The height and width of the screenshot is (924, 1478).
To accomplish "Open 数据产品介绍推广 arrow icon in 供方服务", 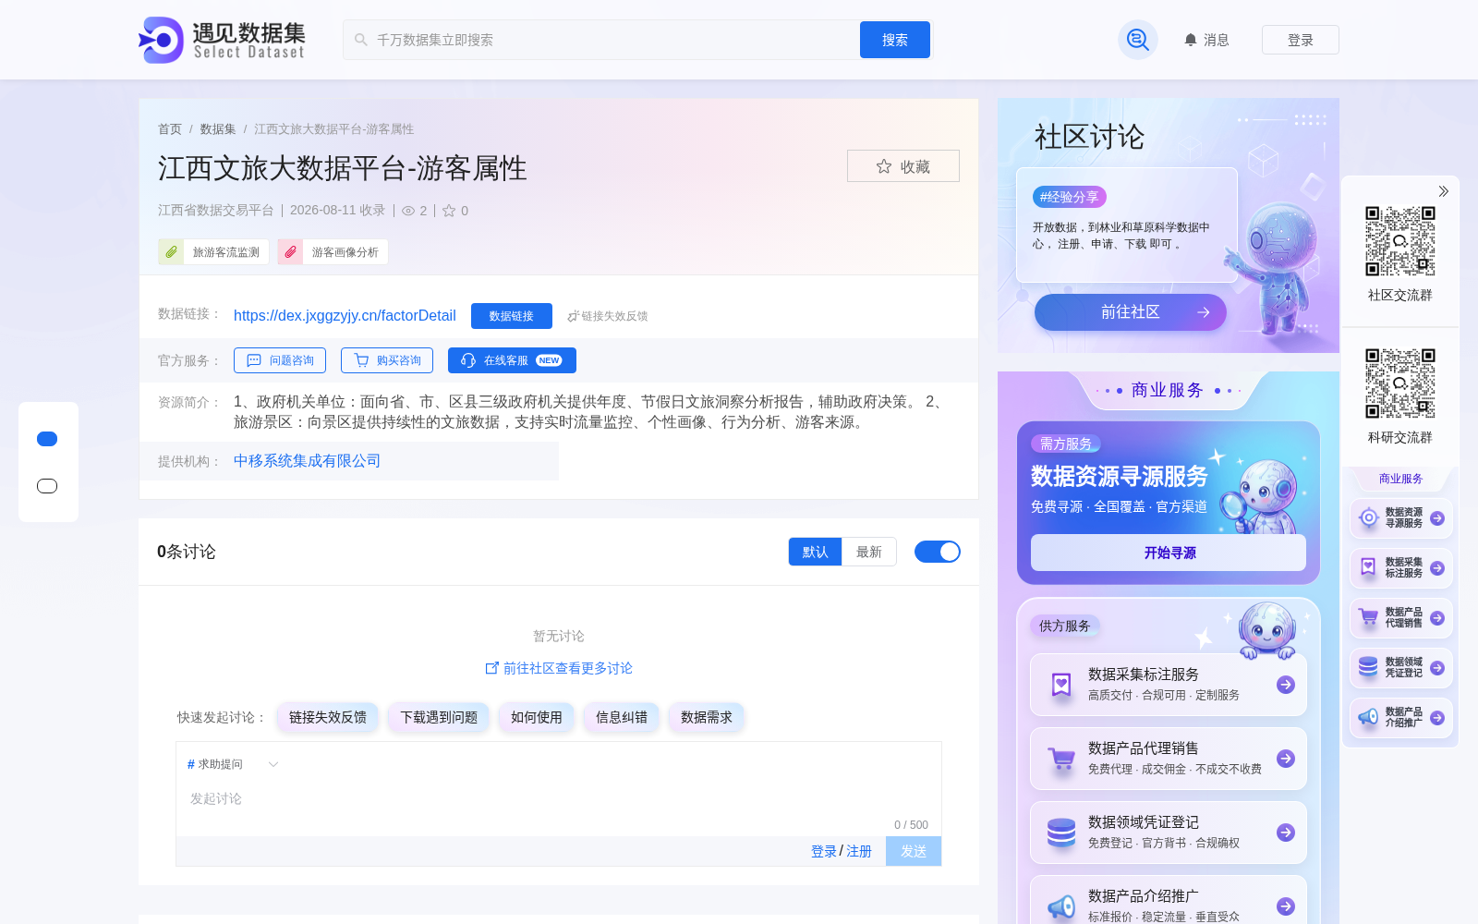I will (1286, 906).
